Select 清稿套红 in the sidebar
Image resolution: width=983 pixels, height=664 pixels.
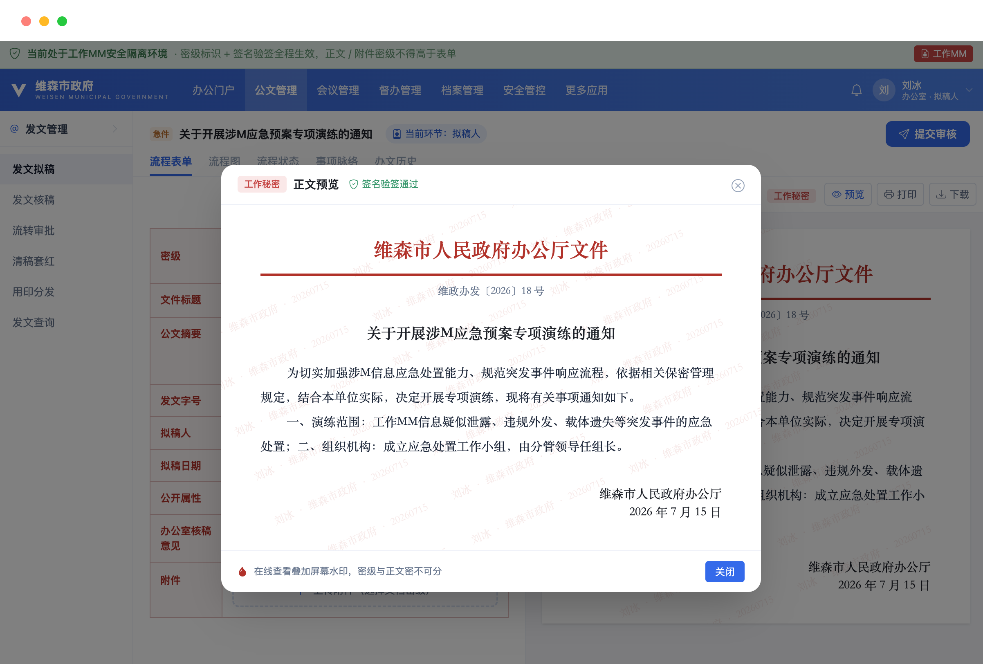(66, 261)
